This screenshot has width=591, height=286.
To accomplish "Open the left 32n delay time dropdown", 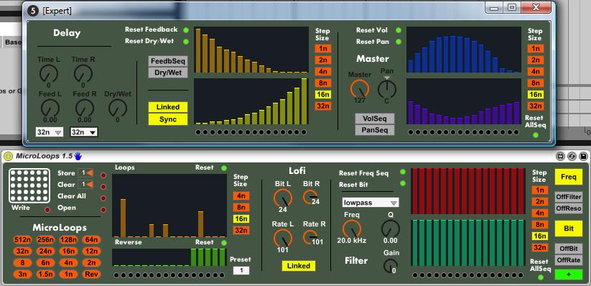I will point(50,132).
